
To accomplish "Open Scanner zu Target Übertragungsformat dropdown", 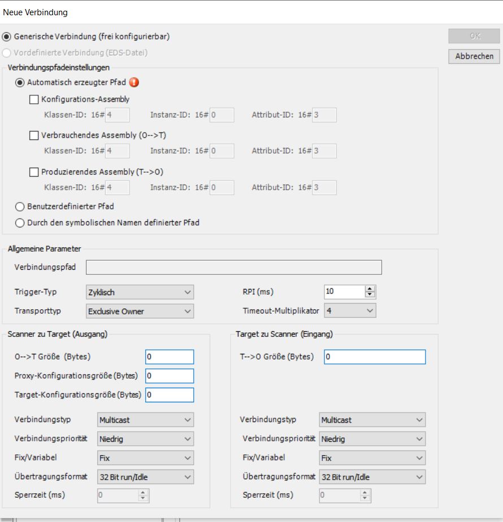I will click(x=145, y=477).
